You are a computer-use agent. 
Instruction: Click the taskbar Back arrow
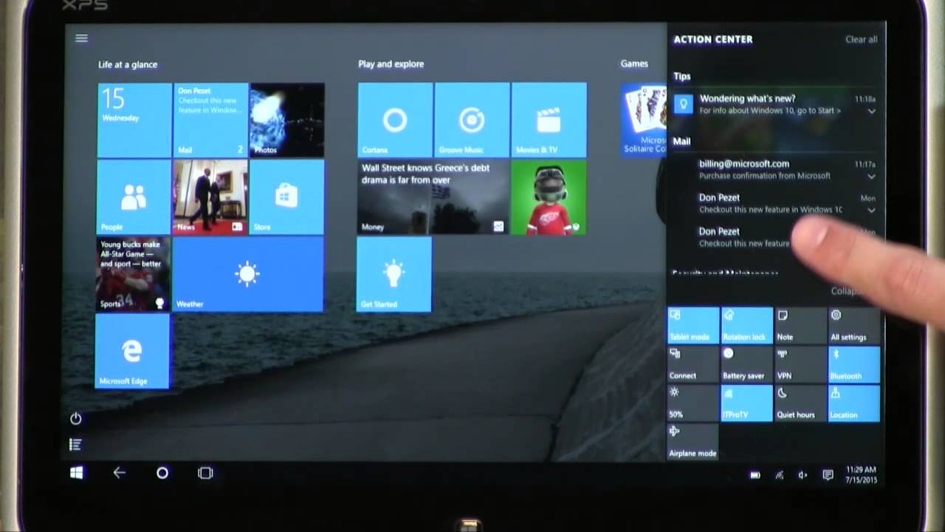(x=119, y=473)
